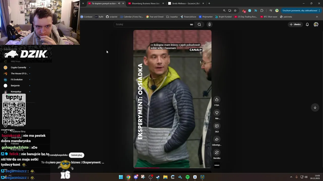Screen dimensions: 323x181
Task: Open the ByBit bookmark
Action: [x=99, y=17]
